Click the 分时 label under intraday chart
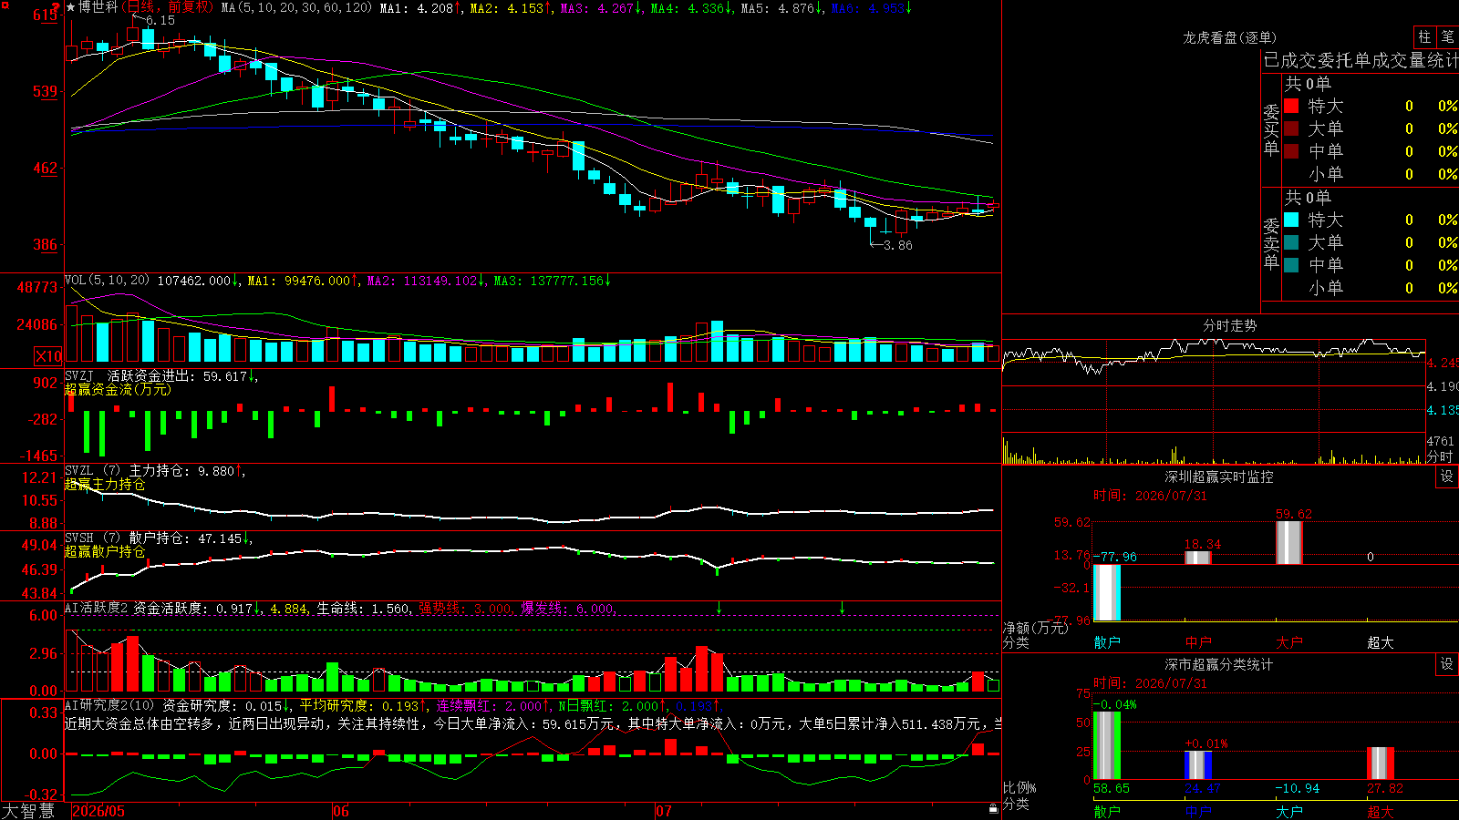1459x820 pixels. [x=1440, y=456]
